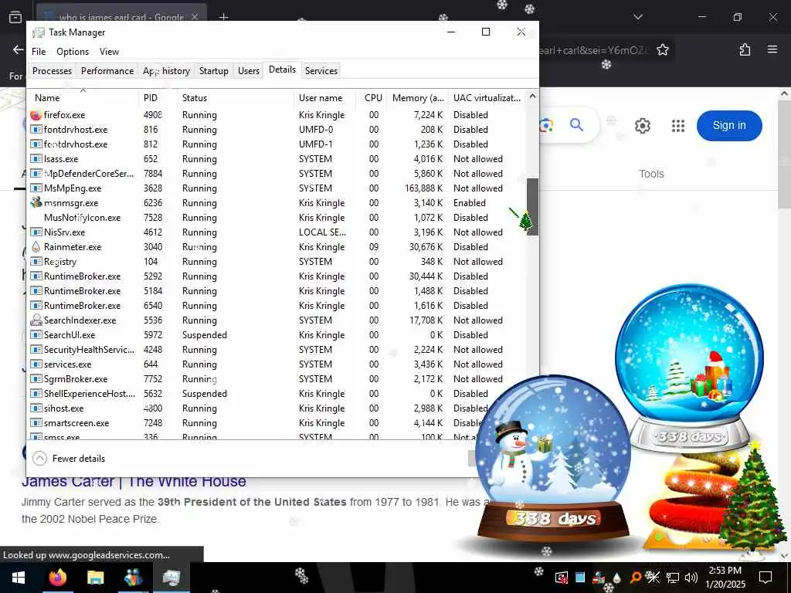
Task: Select the SearchUI.exe suspended process
Action: [x=277, y=335]
